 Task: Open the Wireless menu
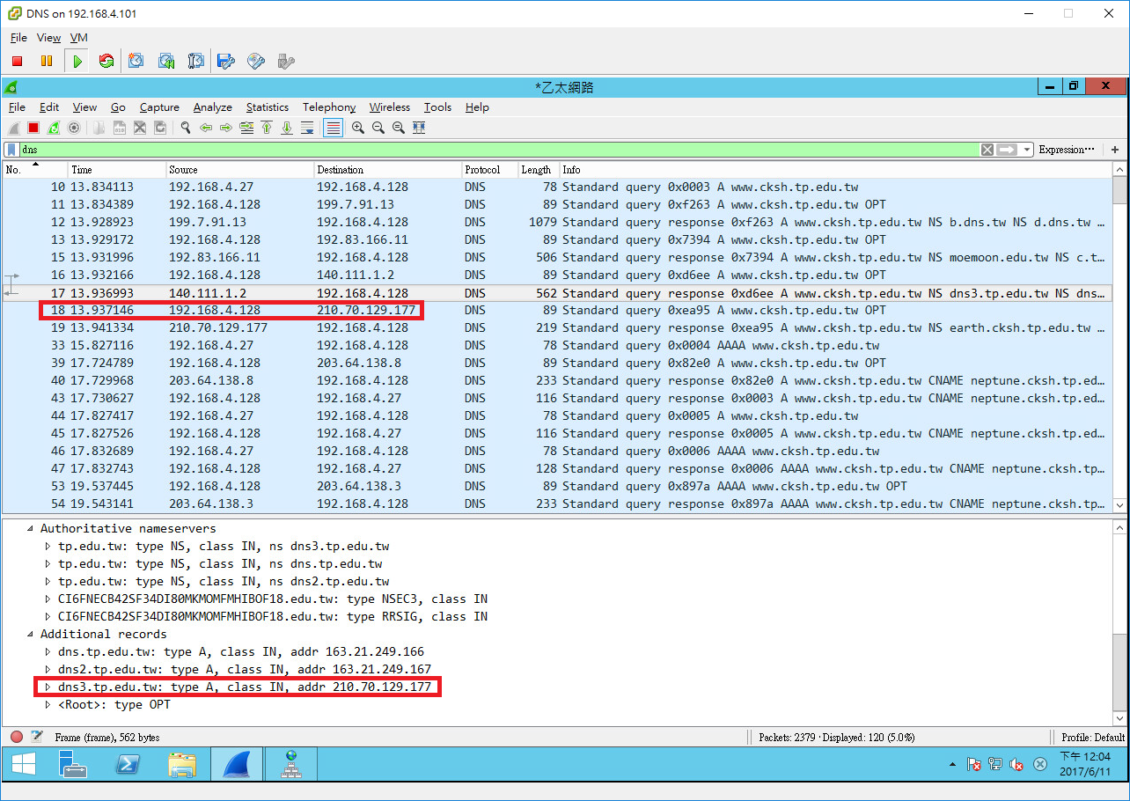click(x=390, y=107)
